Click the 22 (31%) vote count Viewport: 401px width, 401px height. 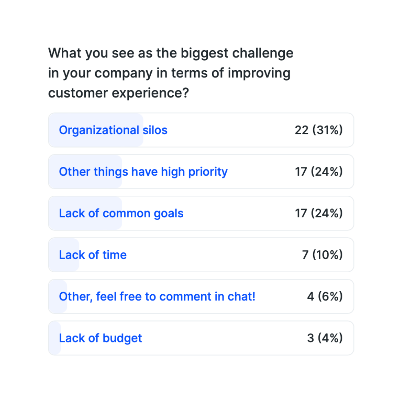pos(319,130)
